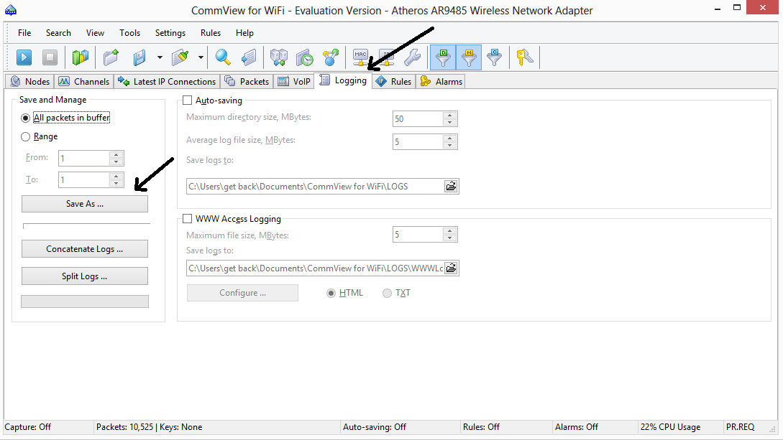Image resolution: width=783 pixels, height=440 pixels.
Task: Browse folder for WWW access logs path
Action: click(x=451, y=268)
